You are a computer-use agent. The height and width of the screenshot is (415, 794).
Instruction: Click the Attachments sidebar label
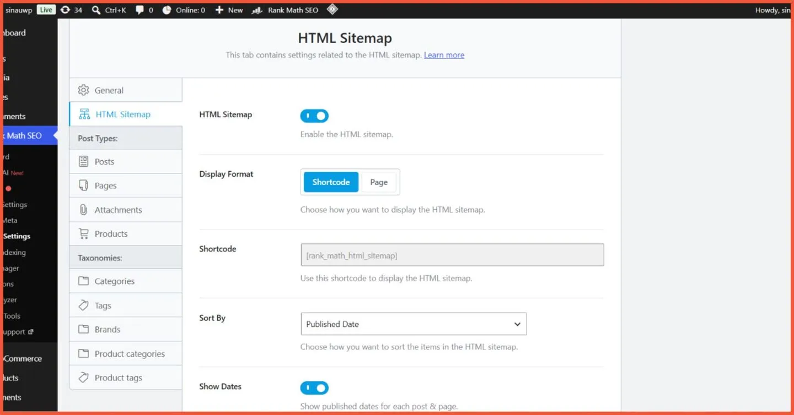pyautogui.click(x=118, y=210)
